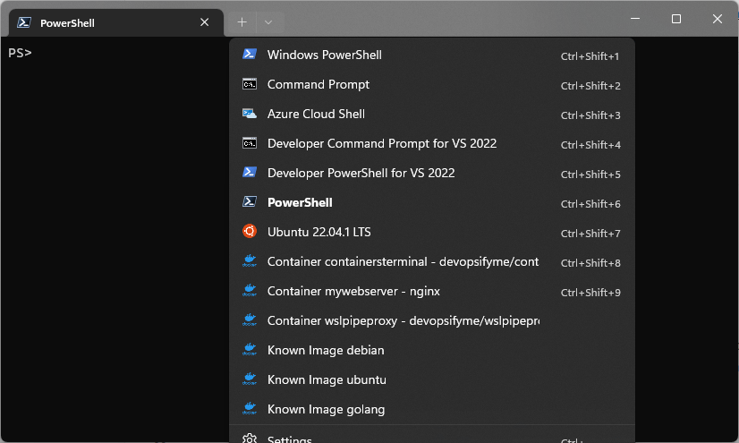Close the PowerShell tab
Image resolution: width=739 pixels, height=443 pixels.
(205, 22)
